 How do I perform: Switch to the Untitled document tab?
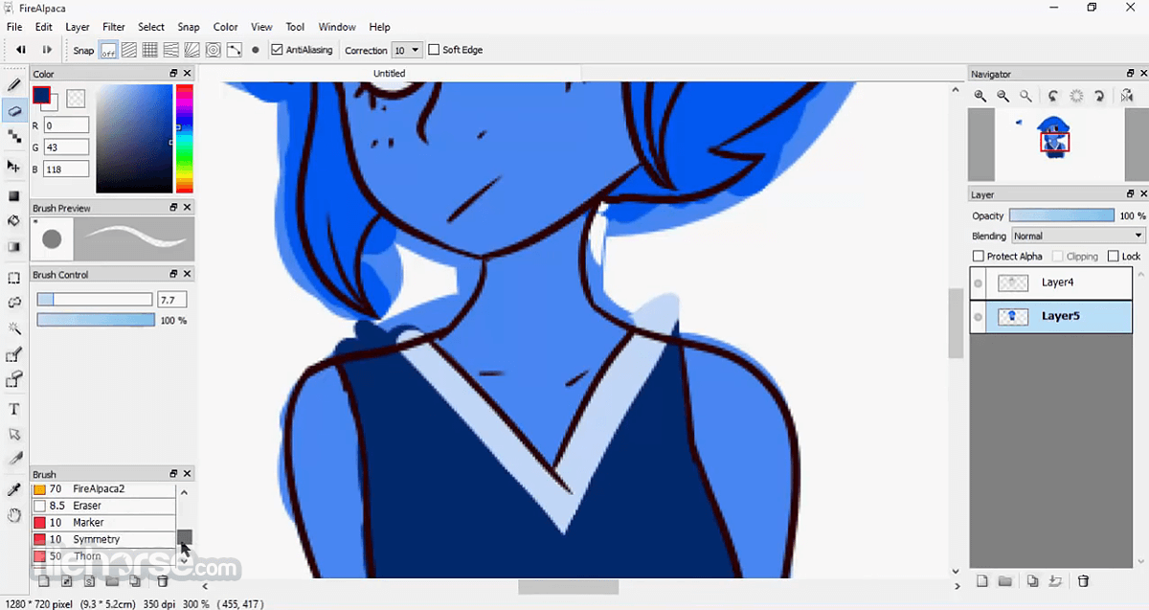(x=389, y=74)
